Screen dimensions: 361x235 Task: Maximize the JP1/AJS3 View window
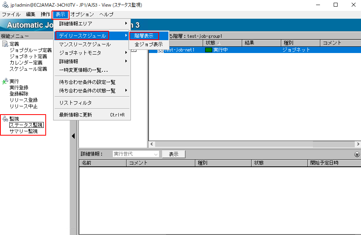click(x=336, y=5)
